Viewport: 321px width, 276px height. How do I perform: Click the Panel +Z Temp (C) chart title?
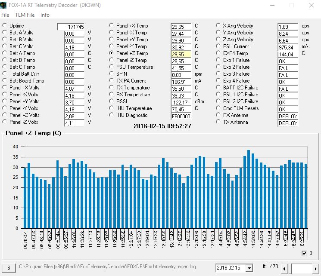tap(33, 133)
